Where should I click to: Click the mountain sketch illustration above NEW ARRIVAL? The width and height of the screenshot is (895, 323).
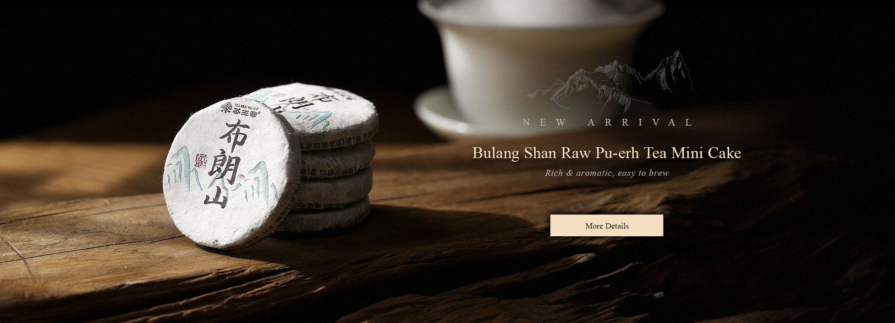click(x=610, y=80)
